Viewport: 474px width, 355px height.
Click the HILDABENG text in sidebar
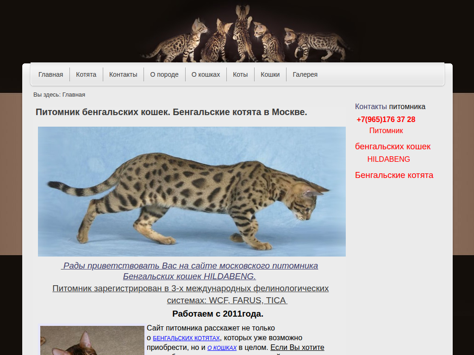tap(388, 159)
